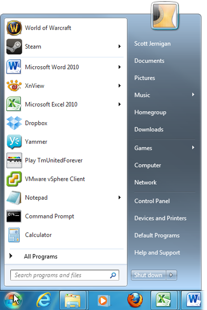
Task: Launch World of Warcraft from the Start menu
Action: [65, 28]
